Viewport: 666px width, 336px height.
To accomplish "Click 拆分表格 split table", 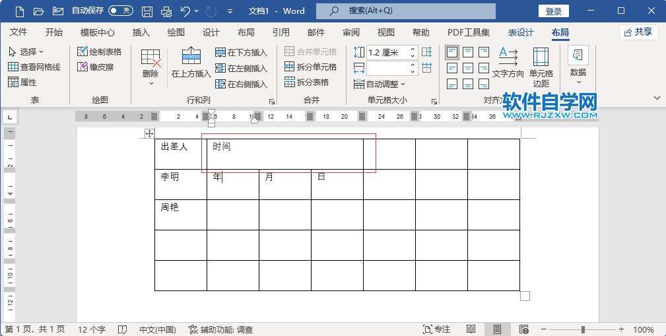I will 307,82.
